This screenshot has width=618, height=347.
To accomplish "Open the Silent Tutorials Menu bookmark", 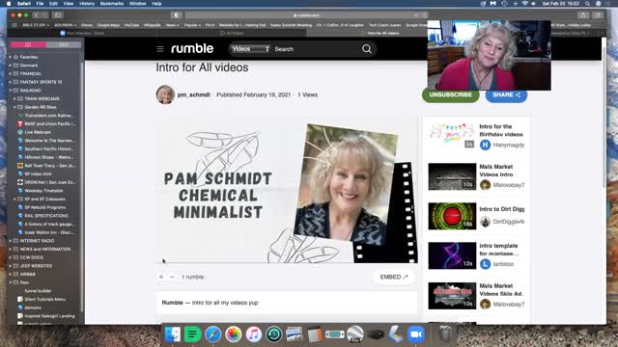I will (44, 300).
